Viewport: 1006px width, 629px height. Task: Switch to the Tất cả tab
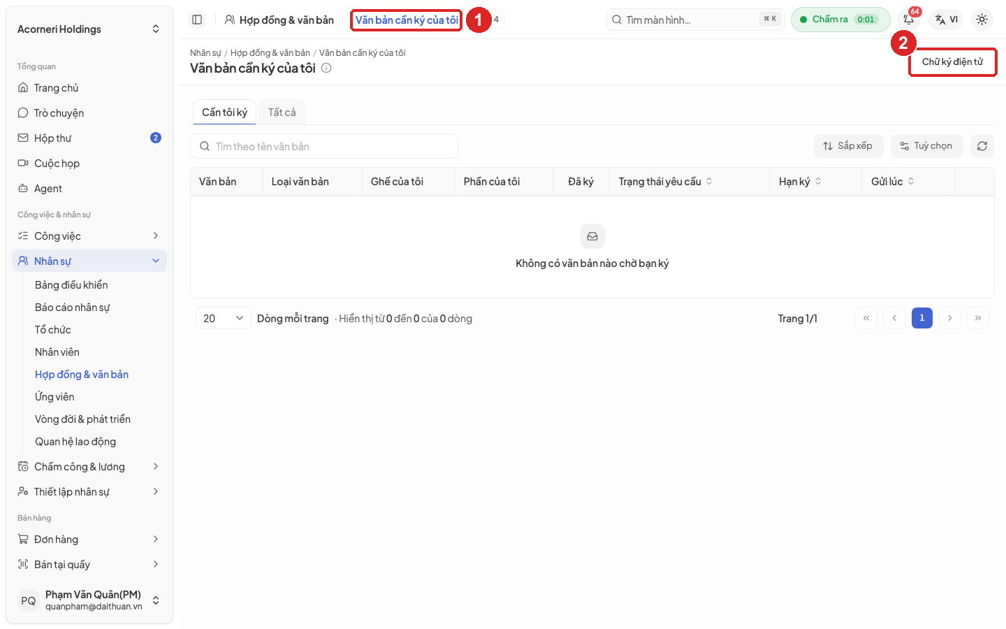pyautogui.click(x=282, y=113)
